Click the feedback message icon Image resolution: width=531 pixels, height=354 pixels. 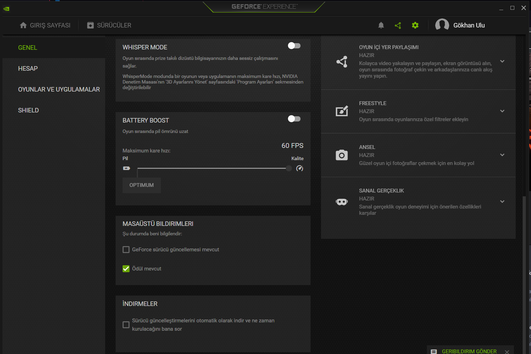[434, 352]
